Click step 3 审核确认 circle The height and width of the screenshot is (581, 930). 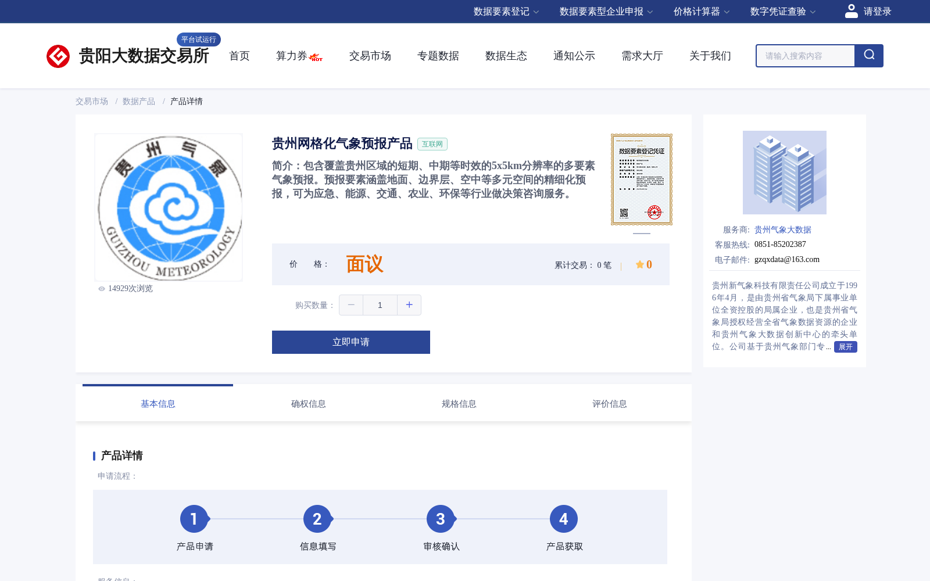(441, 519)
